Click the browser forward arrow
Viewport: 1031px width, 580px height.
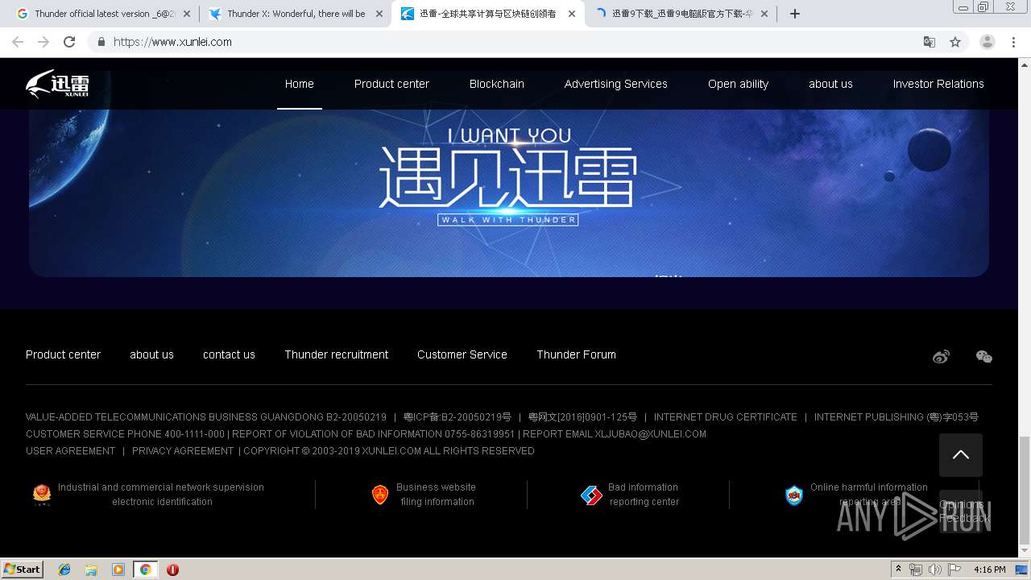point(43,42)
